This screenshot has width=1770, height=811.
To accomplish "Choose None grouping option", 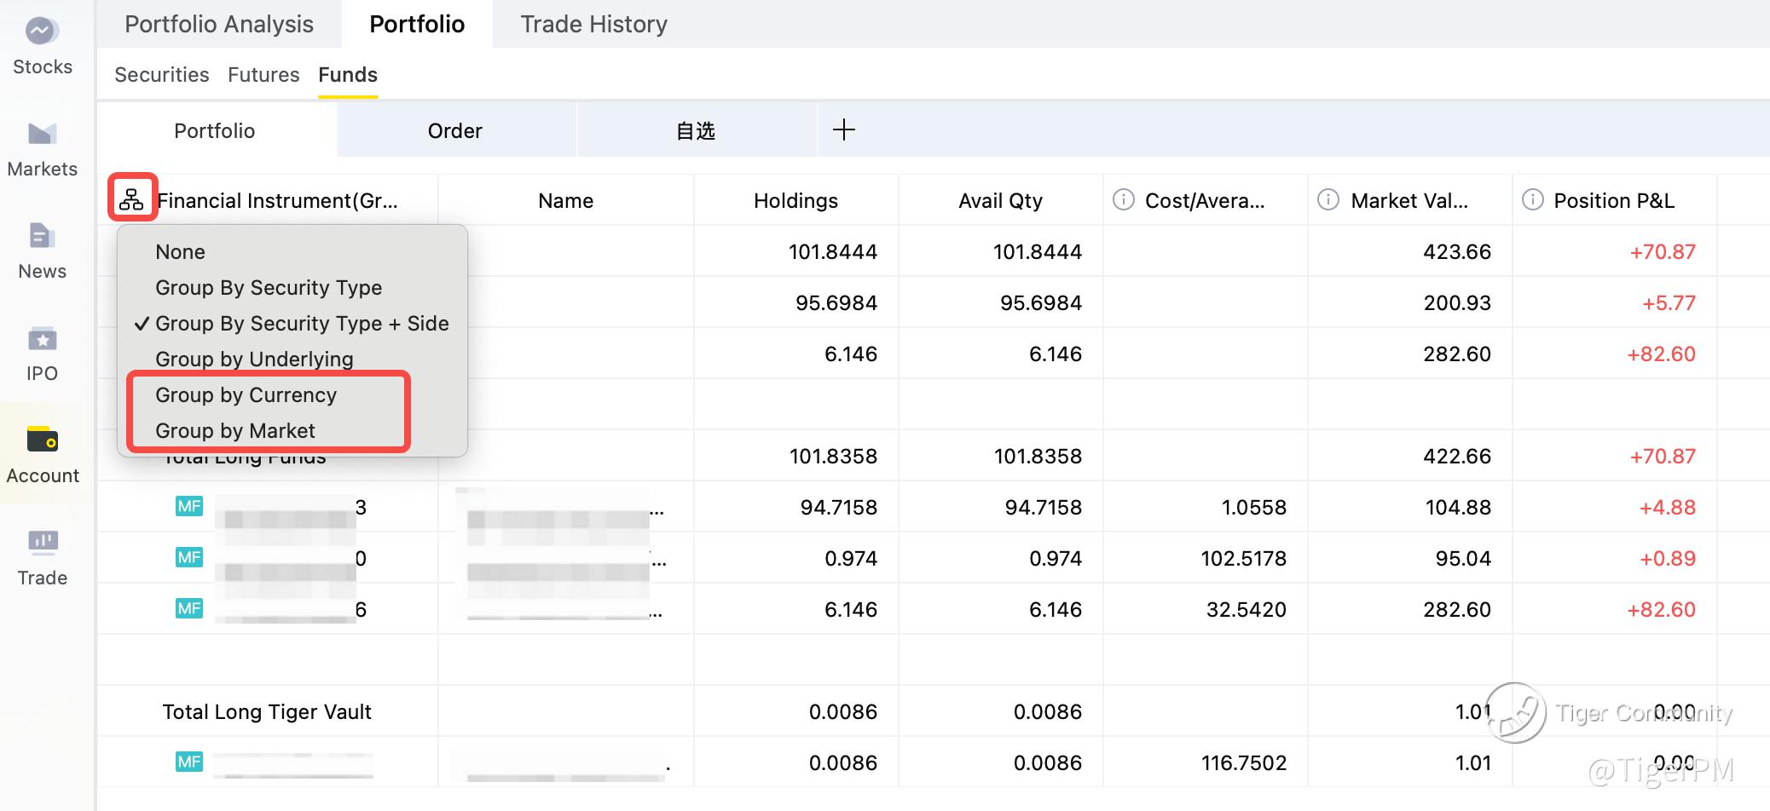I will (x=180, y=252).
